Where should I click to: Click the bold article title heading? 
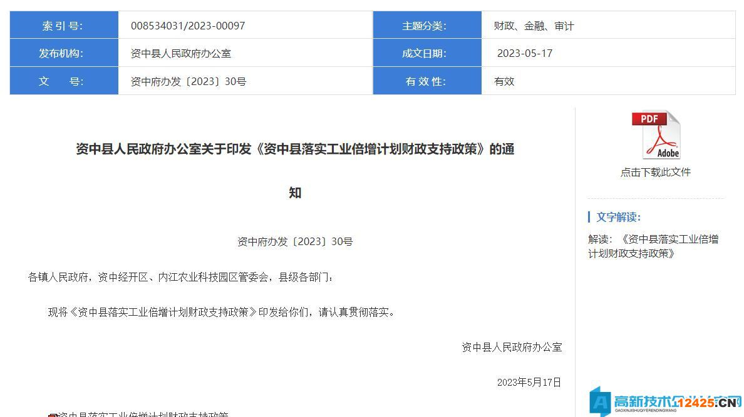(295, 171)
